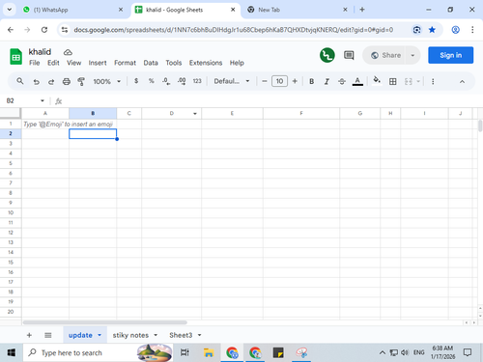Open the Edit menu

(53, 63)
